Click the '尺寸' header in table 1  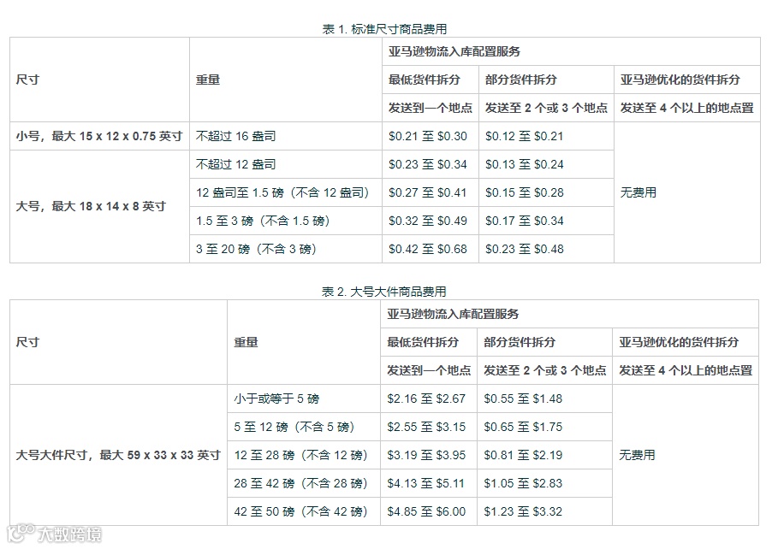27,80
